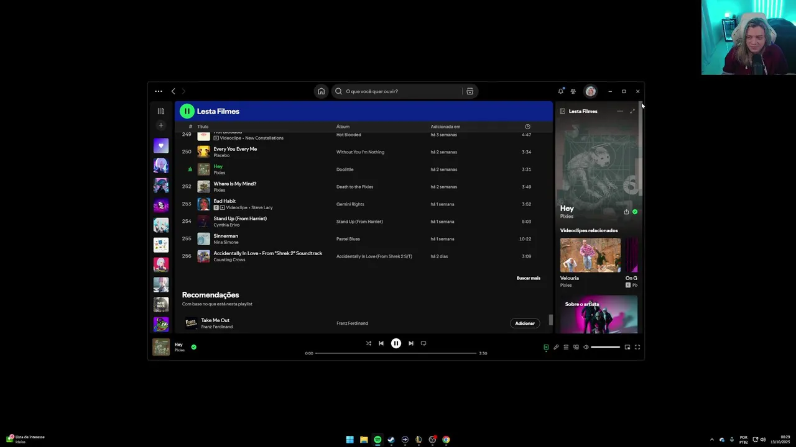Open the Hey album cover in player bar

161,347
